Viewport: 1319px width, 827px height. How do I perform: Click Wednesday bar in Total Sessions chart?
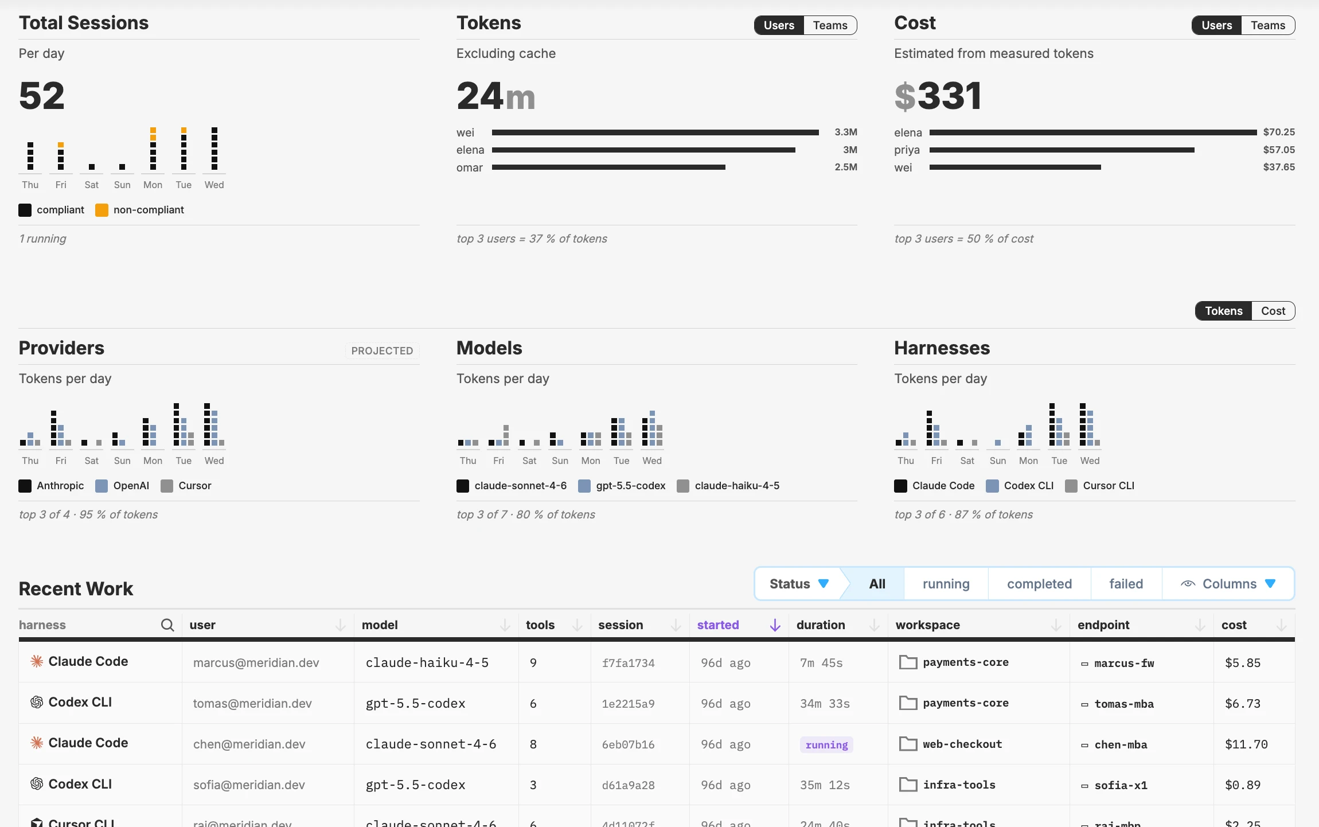click(x=214, y=149)
